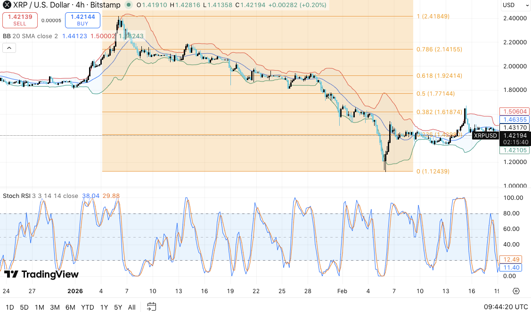Screen dimensions: 531x312
Task: Click the XRP coin logo icon
Action: coord(7,5)
